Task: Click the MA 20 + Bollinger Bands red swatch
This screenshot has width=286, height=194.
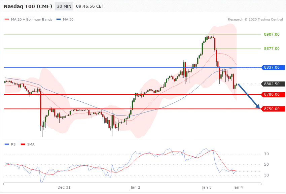Action: (7, 19)
